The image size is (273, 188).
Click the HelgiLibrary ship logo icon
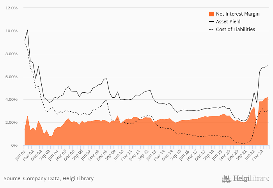[227, 179]
